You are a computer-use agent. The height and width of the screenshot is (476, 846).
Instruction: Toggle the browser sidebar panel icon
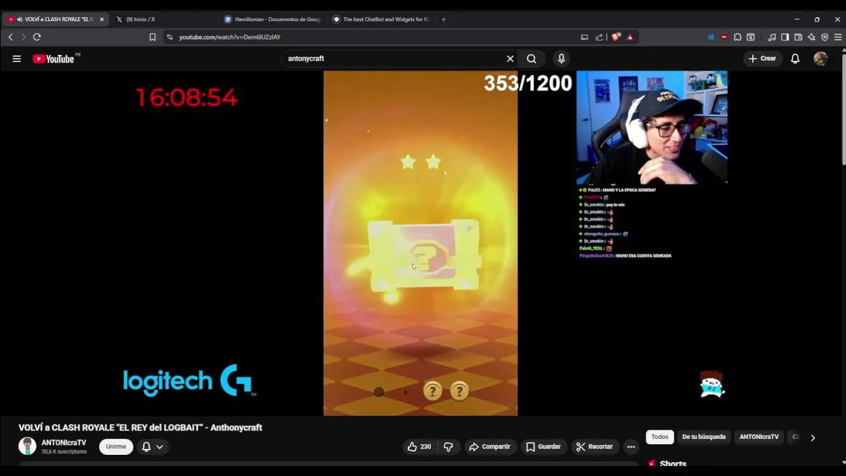(785, 37)
